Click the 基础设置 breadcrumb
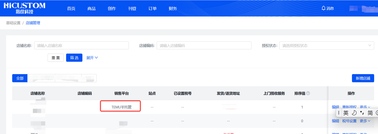Screen dimensions: 378x134 click(x=13, y=23)
